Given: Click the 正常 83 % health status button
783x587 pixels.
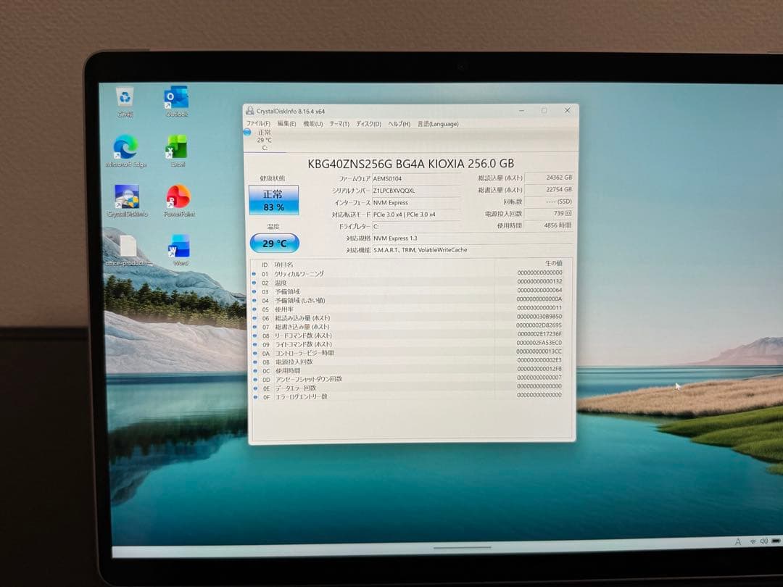Looking at the screenshot, I should pos(273,200).
